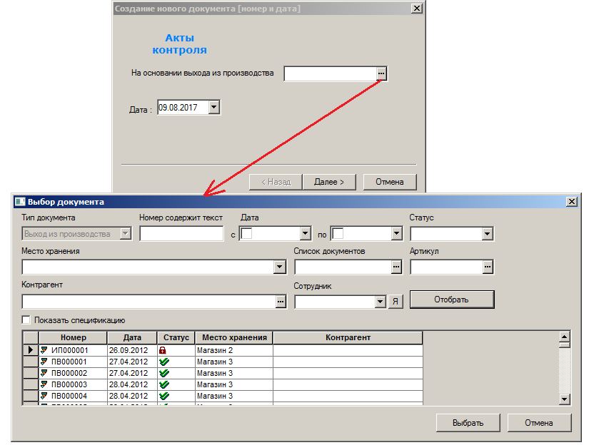
Task: Click Отмена in Выбор документа dialog
Action: [x=538, y=423]
